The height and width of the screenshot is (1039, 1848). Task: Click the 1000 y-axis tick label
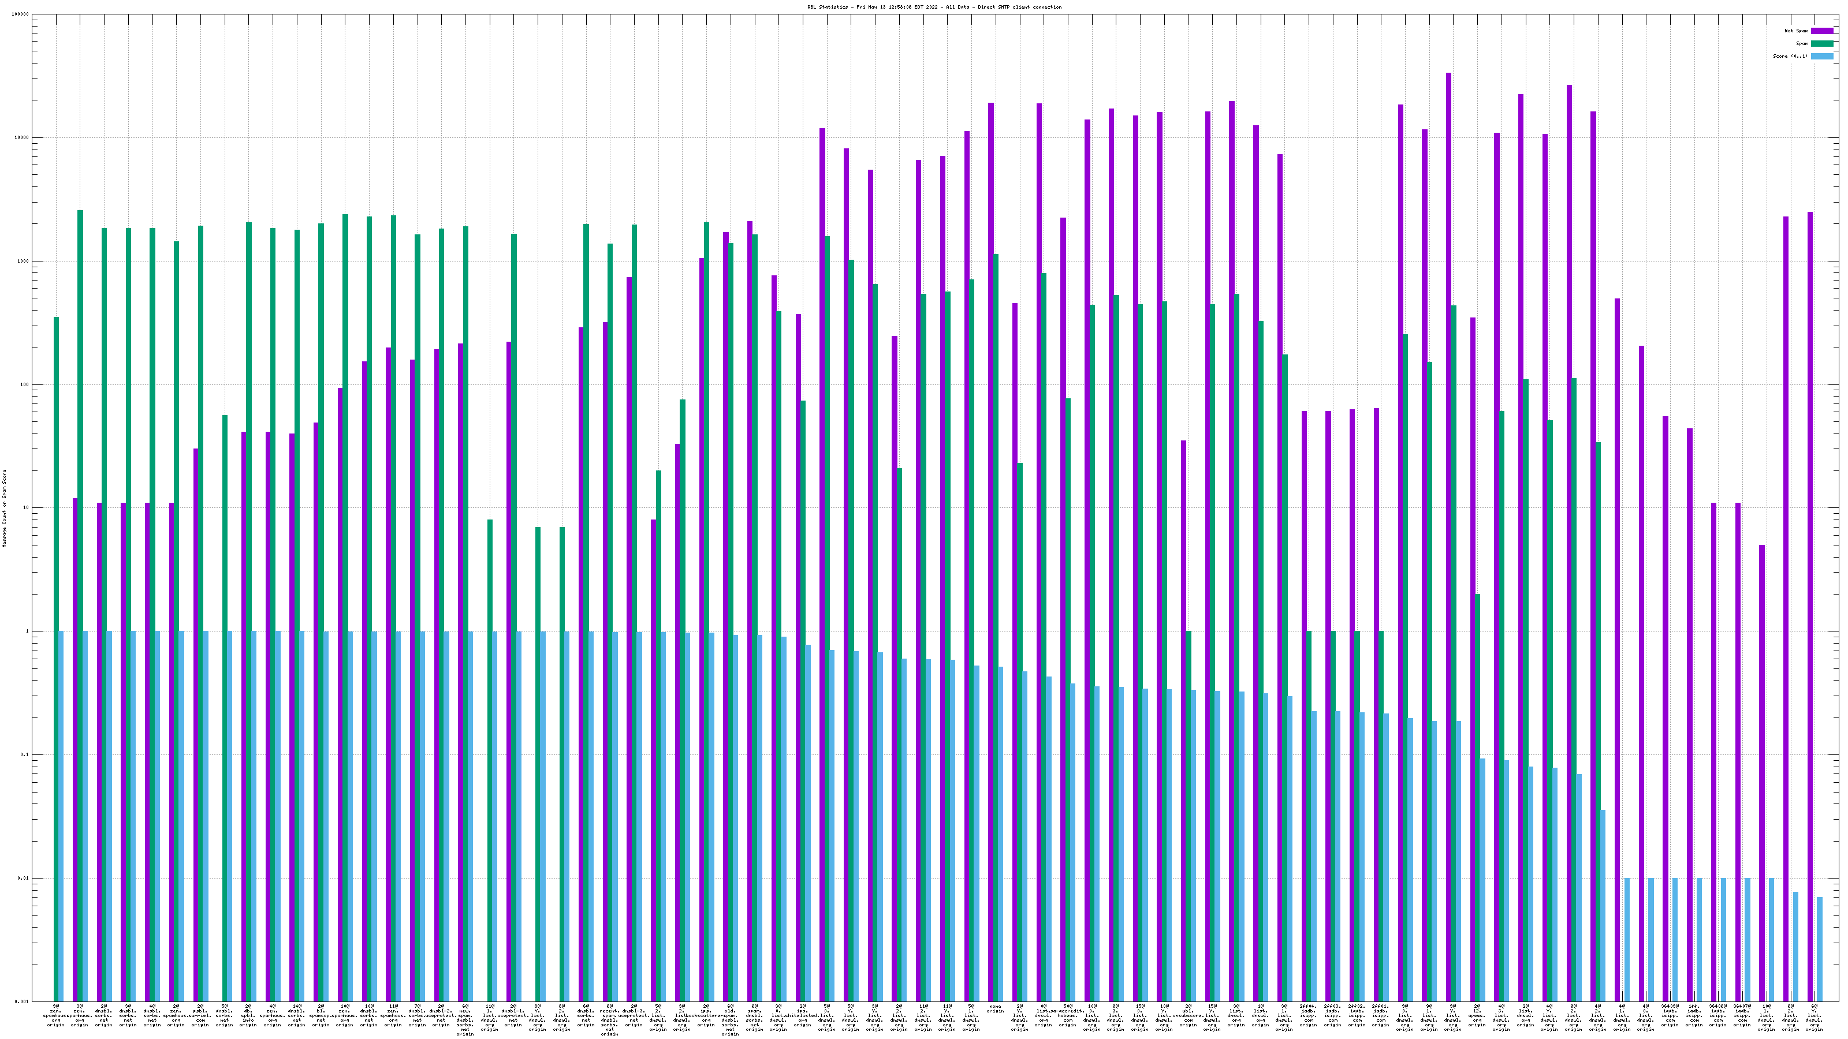tap(24, 261)
